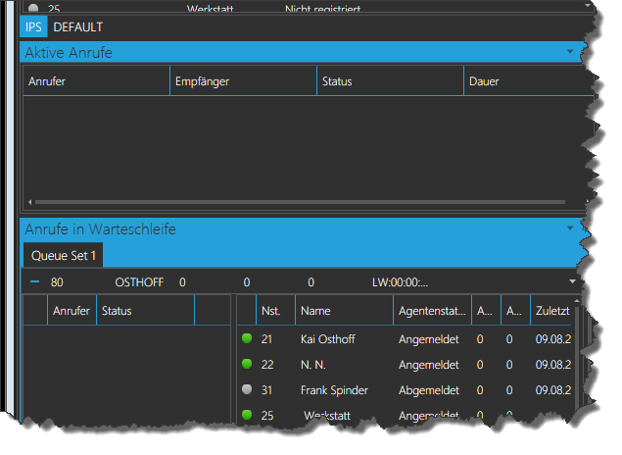622x455 pixels.
Task: Click the queue Status column header
Action: 145,311
